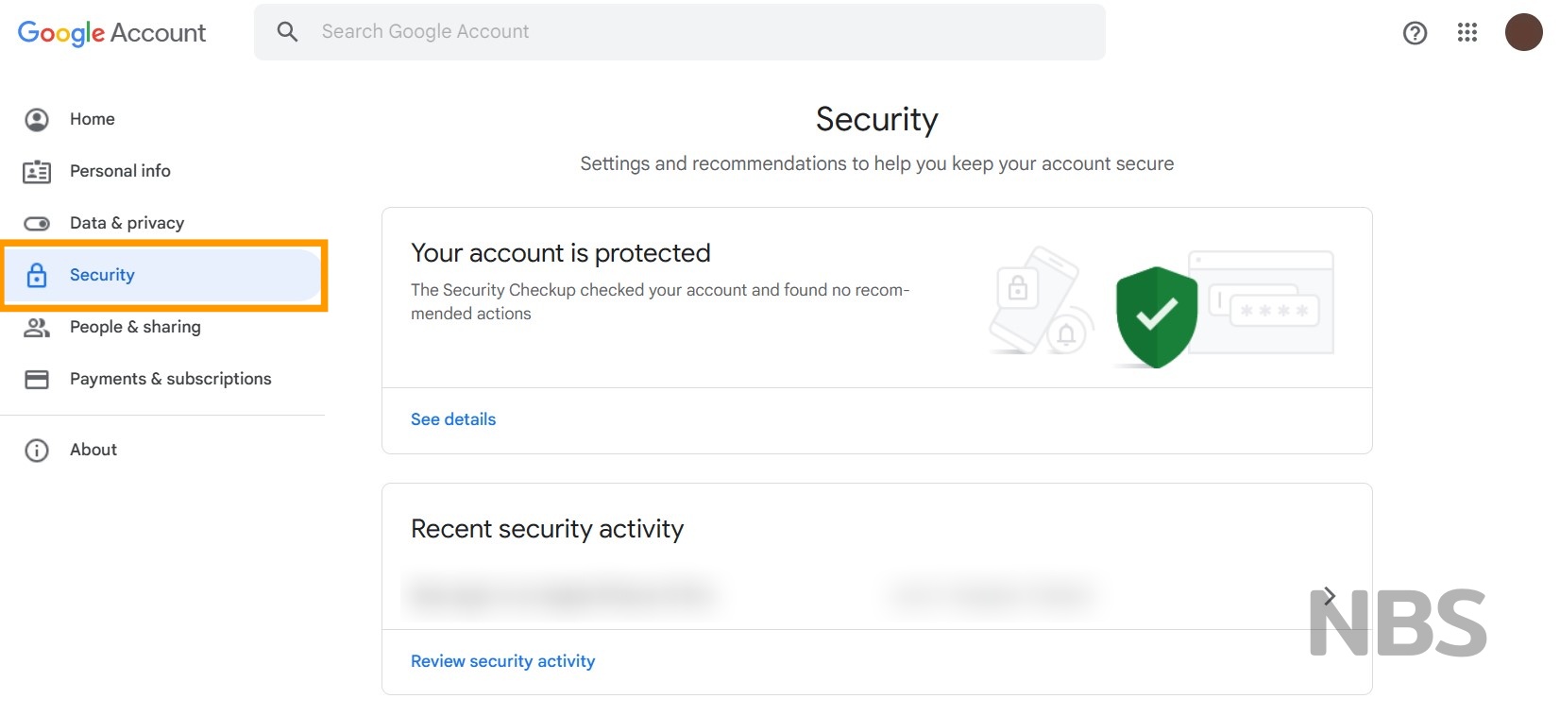This screenshot has width=1560, height=716.
Task: Open the profile avatar menu
Action: click(x=1523, y=32)
